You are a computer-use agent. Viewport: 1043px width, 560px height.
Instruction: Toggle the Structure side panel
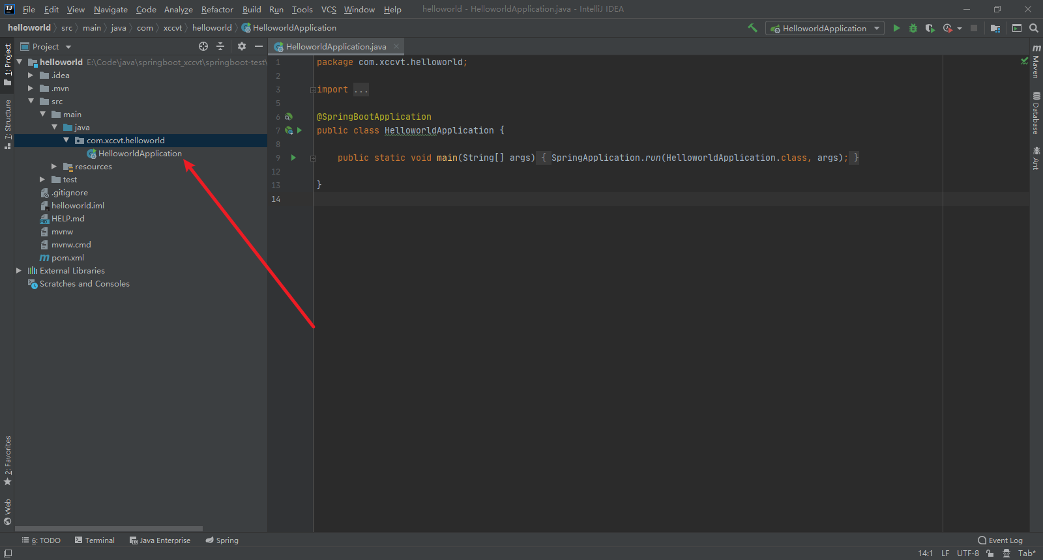pyautogui.click(x=8, y=124)
